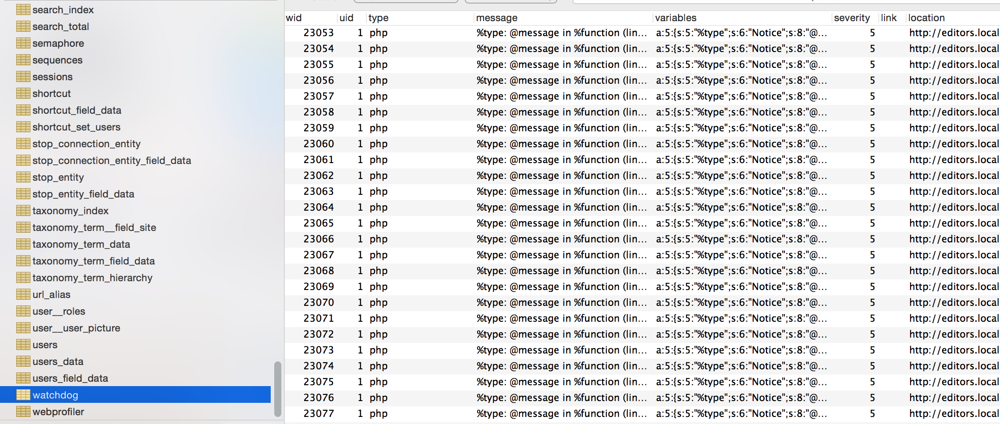The height and width of the screenshot is (424, 1000).
Task: Sort rows by the message column header
Action: pos(563,18)
